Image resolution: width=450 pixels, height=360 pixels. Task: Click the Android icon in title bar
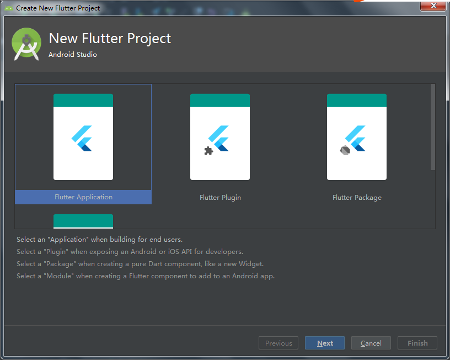[x=9, y=8]
